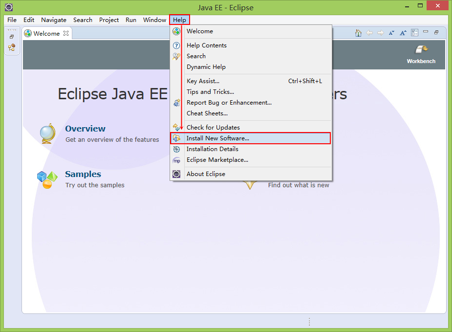
Task: Choose Help Contents menu entry
Action: click(251, 45)
